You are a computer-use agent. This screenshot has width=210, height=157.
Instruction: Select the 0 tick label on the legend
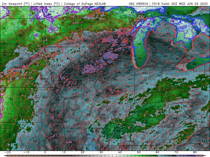[x=45, y=152]
